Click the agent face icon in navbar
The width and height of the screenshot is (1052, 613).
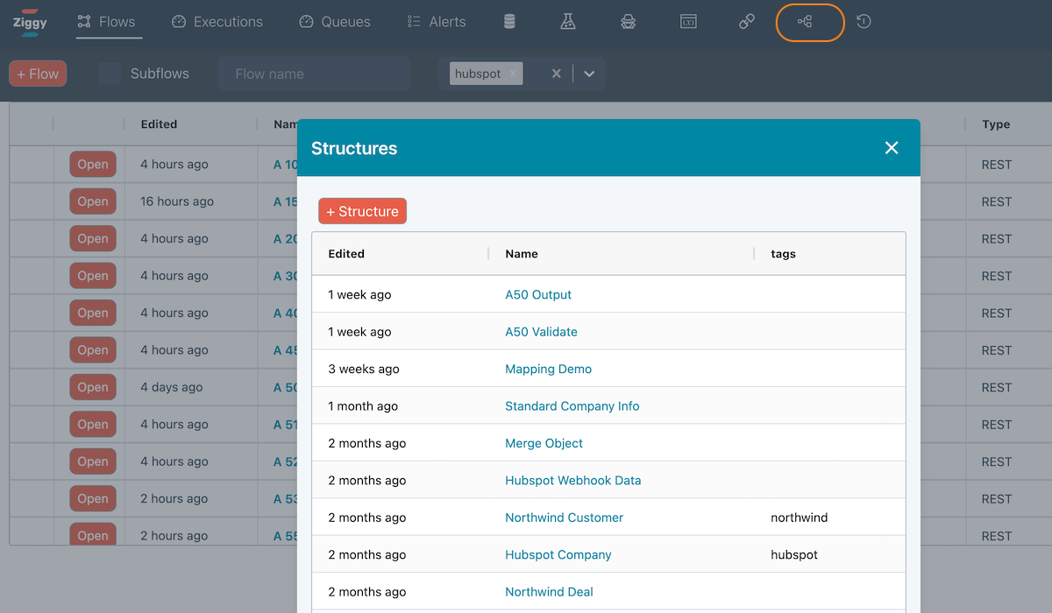(628, 22)
